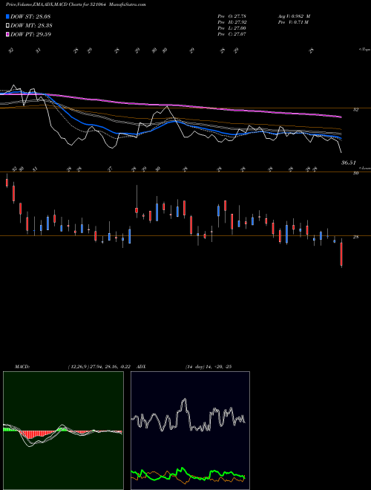Click the magenta DOW PT legend swatch
This screenshot has width=371, height=490.
coord(7,34)
